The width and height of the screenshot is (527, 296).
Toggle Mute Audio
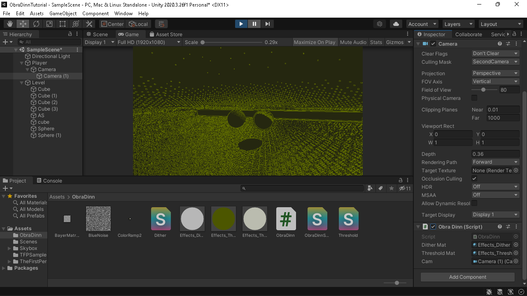point(353,42)
